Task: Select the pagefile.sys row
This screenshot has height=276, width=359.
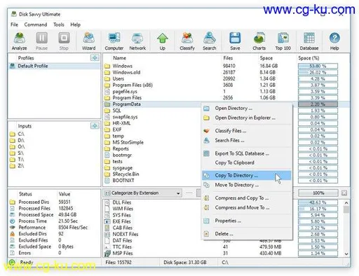Action: click(x=226, y=92)
